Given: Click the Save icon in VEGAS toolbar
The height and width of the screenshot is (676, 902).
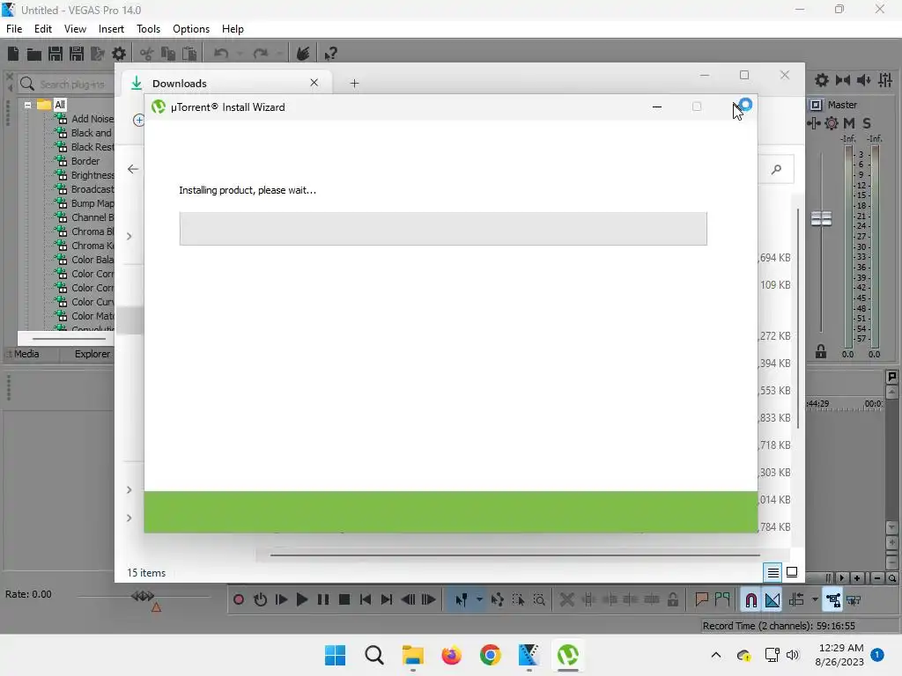Looking at the screenshot, I should (55, 54).
